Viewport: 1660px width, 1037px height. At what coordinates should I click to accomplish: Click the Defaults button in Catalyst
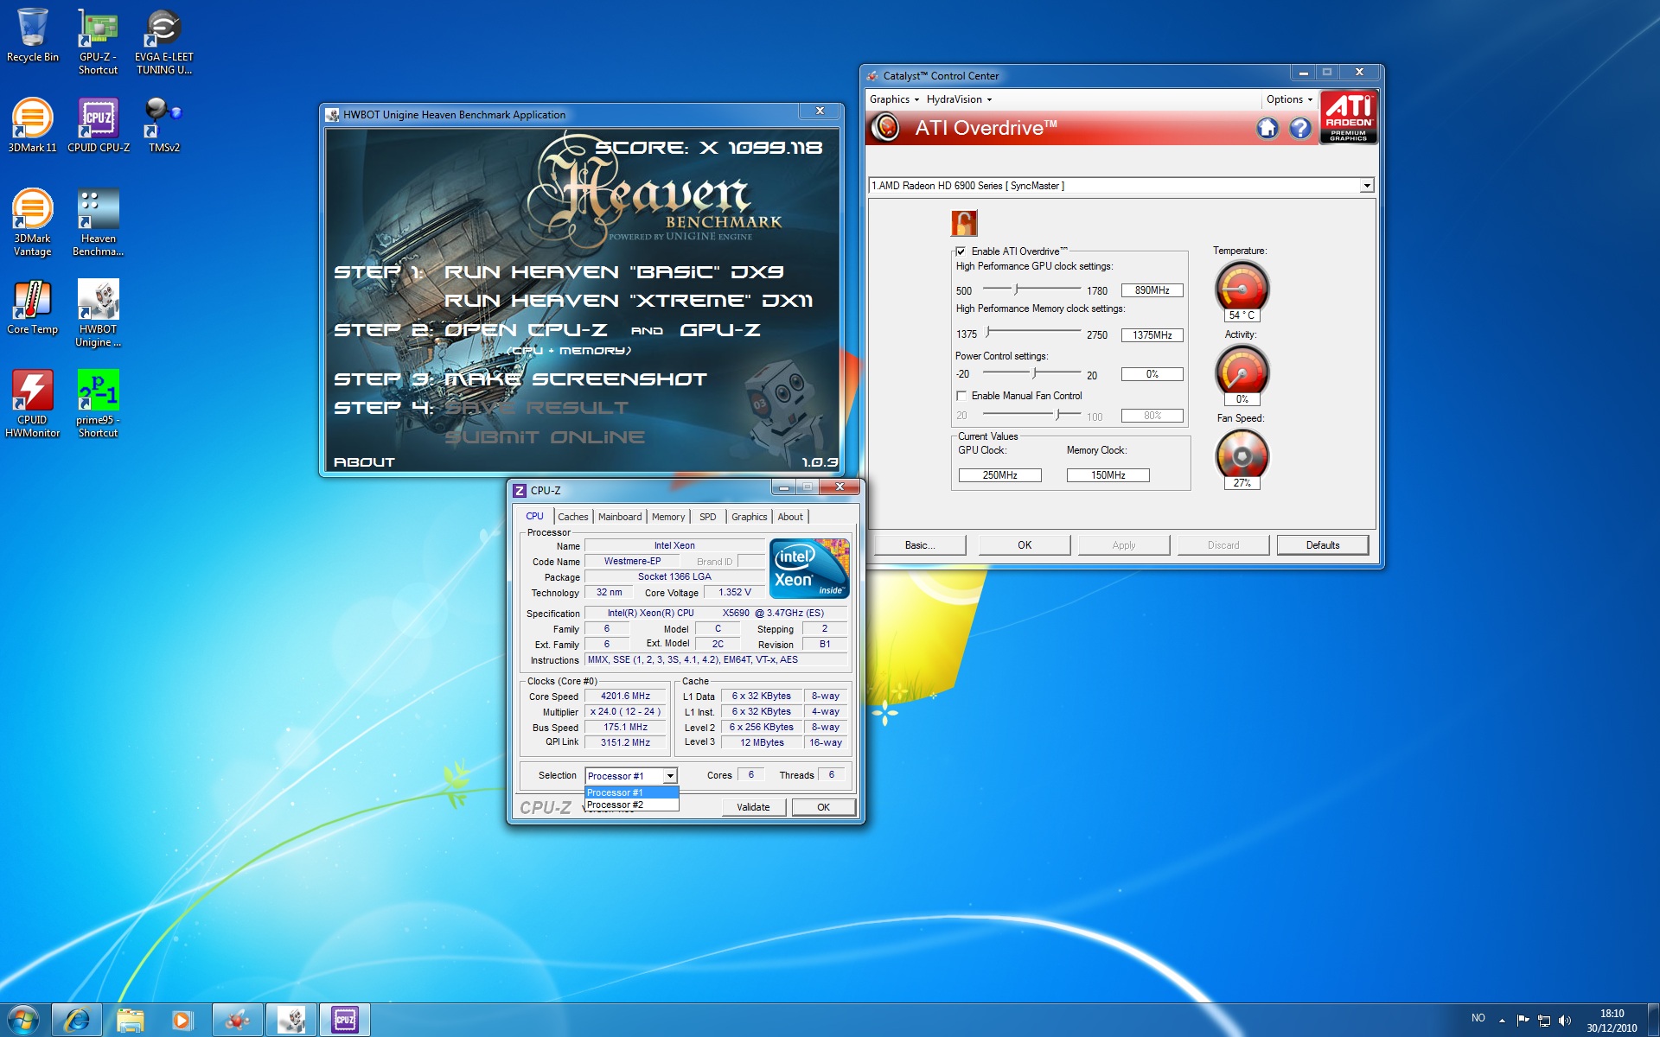[x=1323, y=545]
